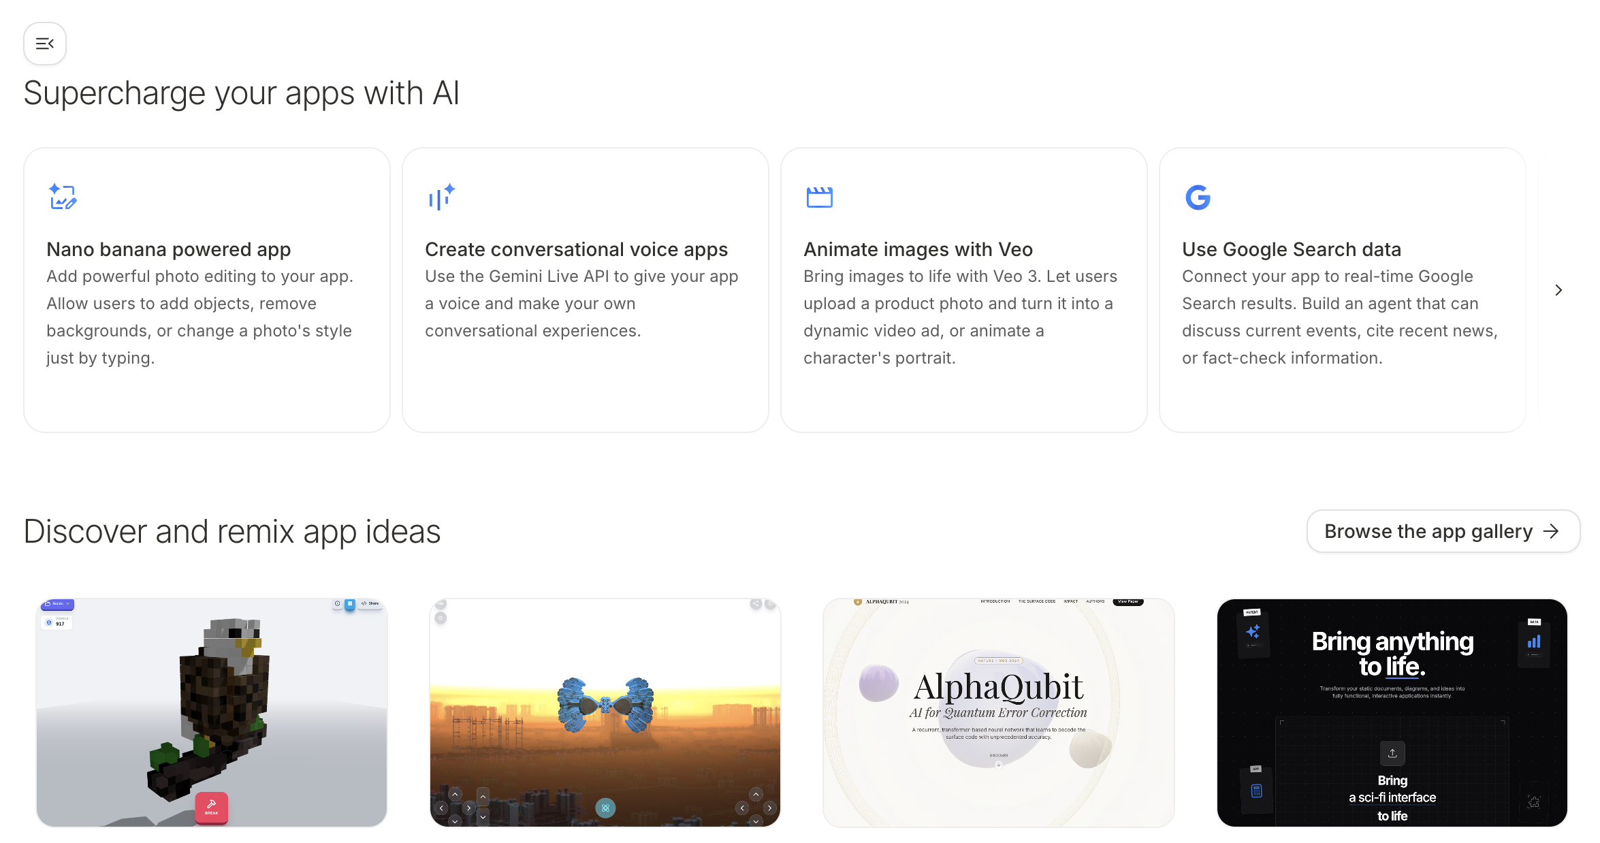The image size is (1600, 843).
Task: Open the Rubik model dropdown on the eagle card
Action: [x=58, y=604]
